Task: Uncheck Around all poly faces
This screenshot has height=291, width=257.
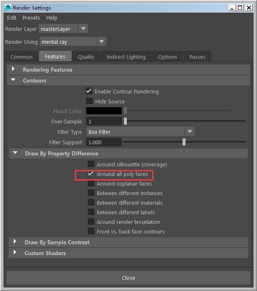Action: (91, 174)
